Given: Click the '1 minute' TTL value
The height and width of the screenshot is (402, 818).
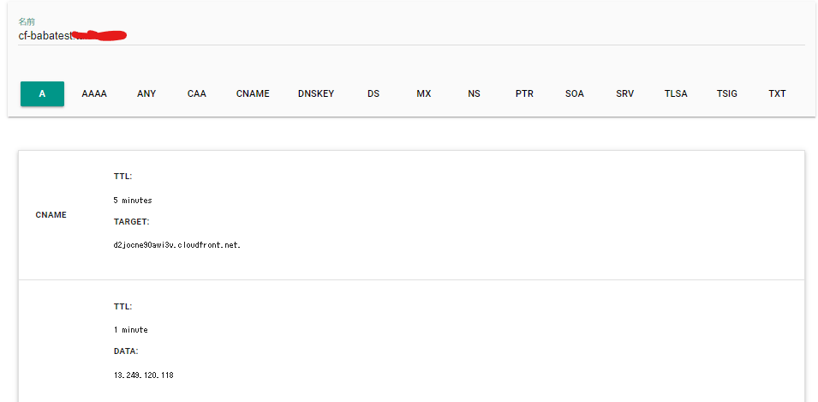Looking at the screenshot, I should coord(130,330).
